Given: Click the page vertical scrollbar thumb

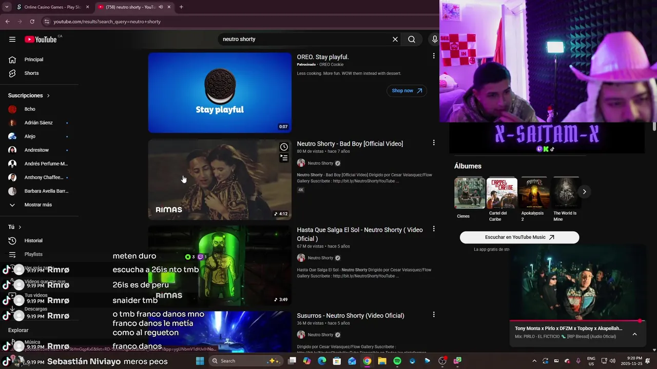Looking at the screenshot, I should 654,127.
